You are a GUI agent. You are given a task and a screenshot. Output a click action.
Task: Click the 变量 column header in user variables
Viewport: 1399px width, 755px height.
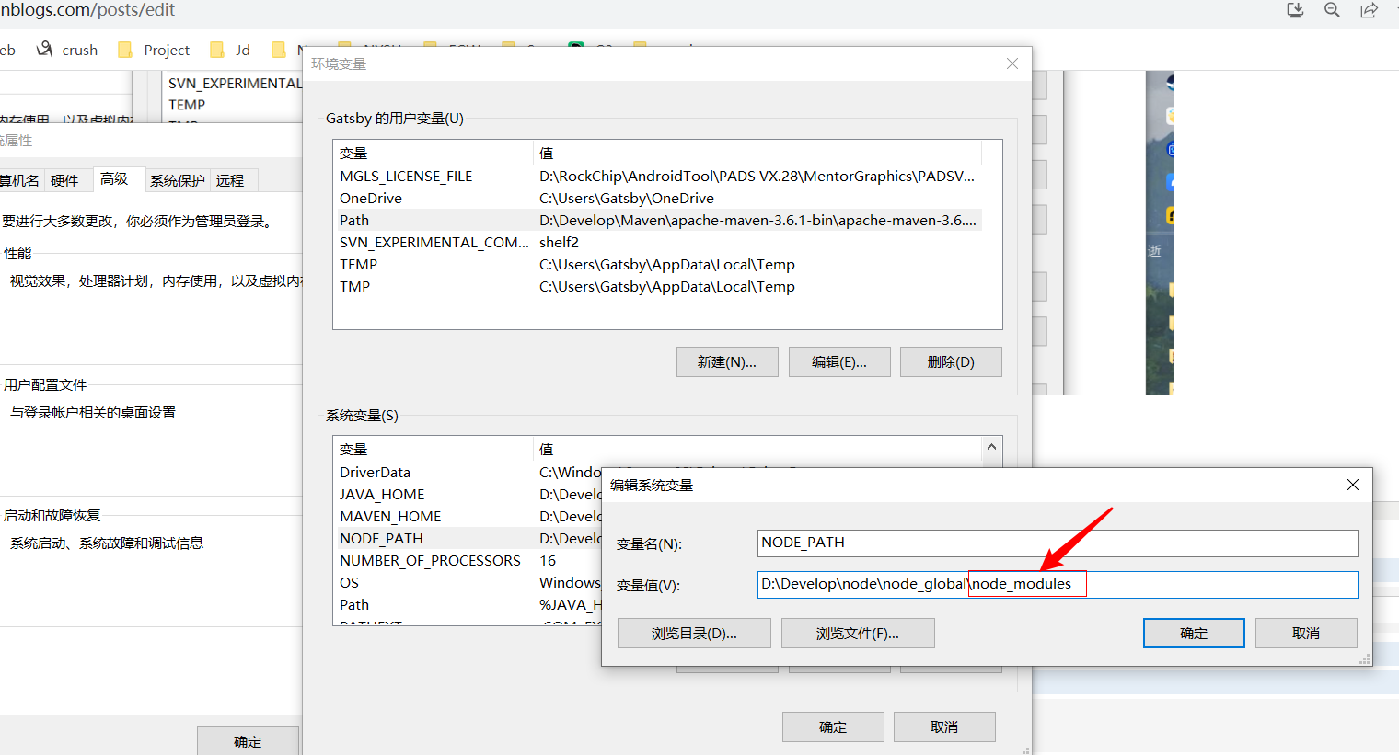[x=433, y=153]
